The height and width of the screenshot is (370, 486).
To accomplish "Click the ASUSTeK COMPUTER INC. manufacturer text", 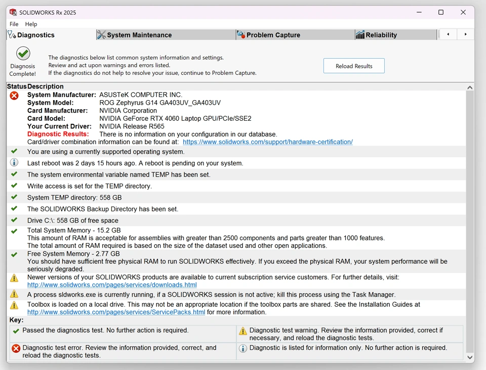I will point(141,95).
